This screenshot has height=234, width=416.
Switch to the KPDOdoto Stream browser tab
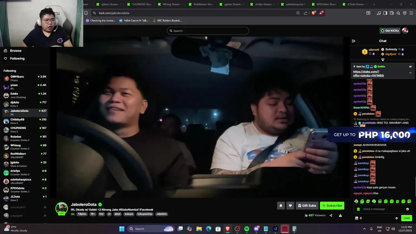coord(324,4)
